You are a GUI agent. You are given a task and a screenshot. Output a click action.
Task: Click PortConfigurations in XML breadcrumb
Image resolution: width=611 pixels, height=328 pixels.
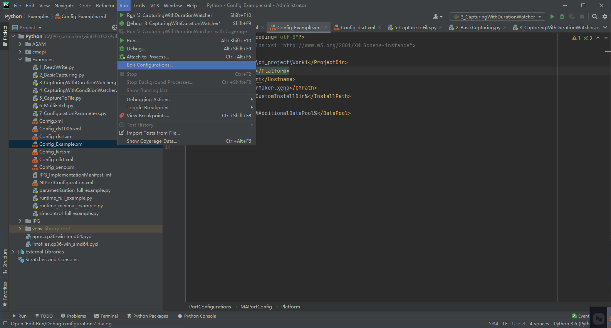pos(210,307)
